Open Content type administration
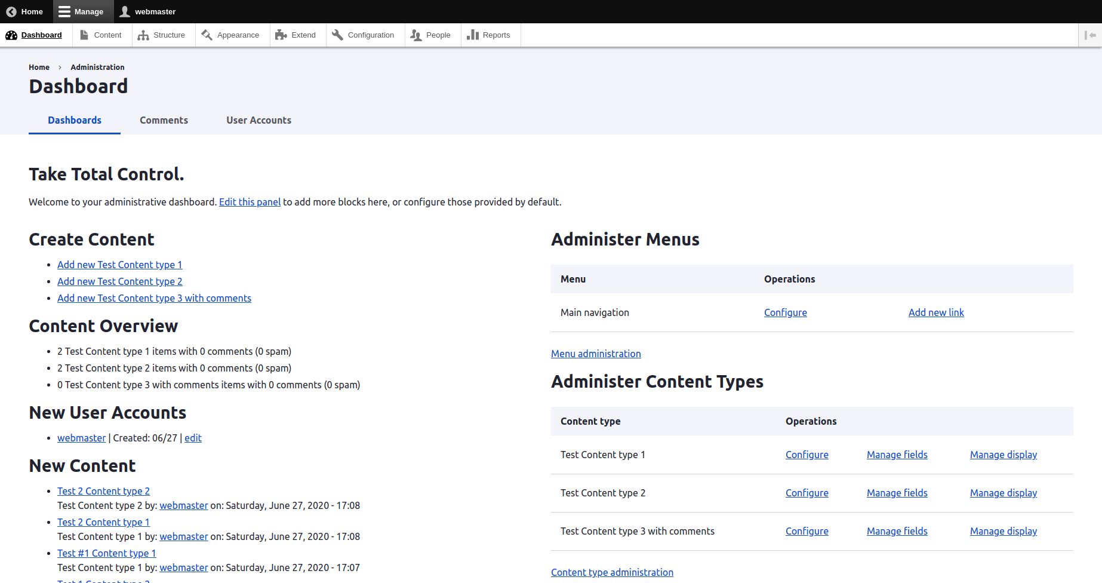Image resolution: width=1102 pixels, height=583 pixels. (x=612, y=572)
